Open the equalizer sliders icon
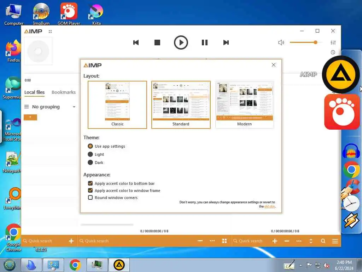Screen dimensions: 362x272 333,42
